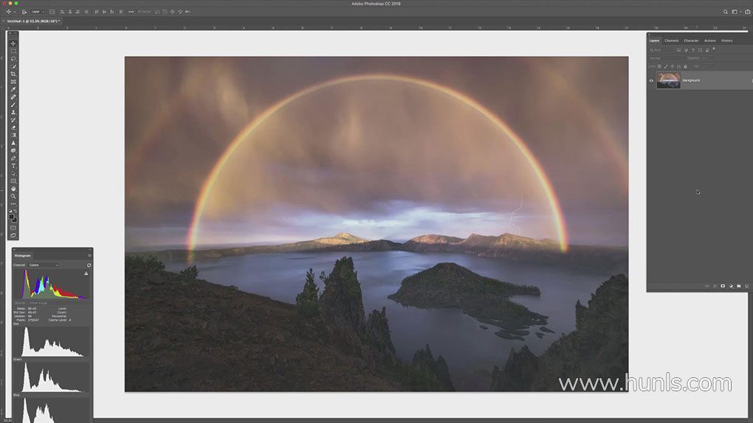The width and height of the screenshot is (753, 423).
Task: Select the Eraser tool
Action: point(13,128)
